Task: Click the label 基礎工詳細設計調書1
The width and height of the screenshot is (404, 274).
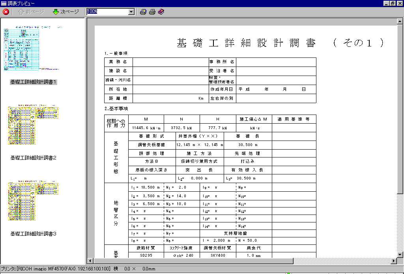Action: coord(33,82)
